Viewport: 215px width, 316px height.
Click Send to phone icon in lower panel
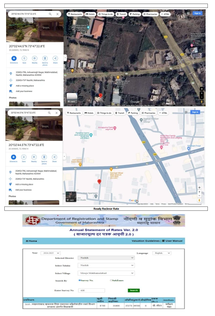click(x=44, y=157)
